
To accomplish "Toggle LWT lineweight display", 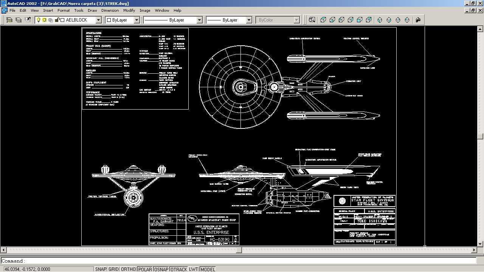I will [x=194, y=269].
